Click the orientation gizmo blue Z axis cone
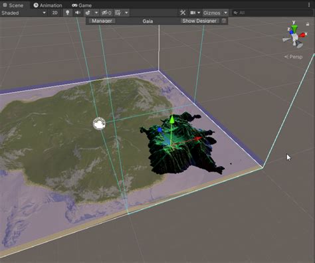Image resolution: width=315 pixels, height=263 pixels. pos(291,33)
